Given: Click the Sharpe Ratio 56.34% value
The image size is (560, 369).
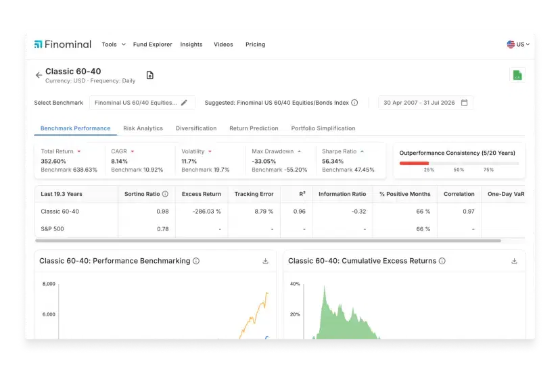Looking at the screenshot, I should click(x=333, y=162).
